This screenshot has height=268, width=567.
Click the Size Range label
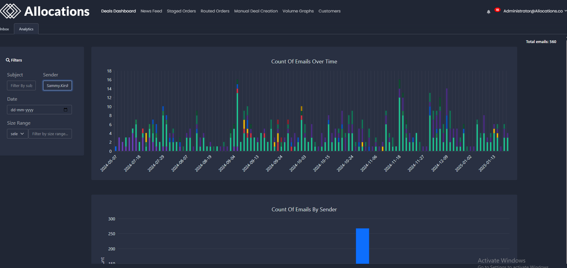pos(19,123)
